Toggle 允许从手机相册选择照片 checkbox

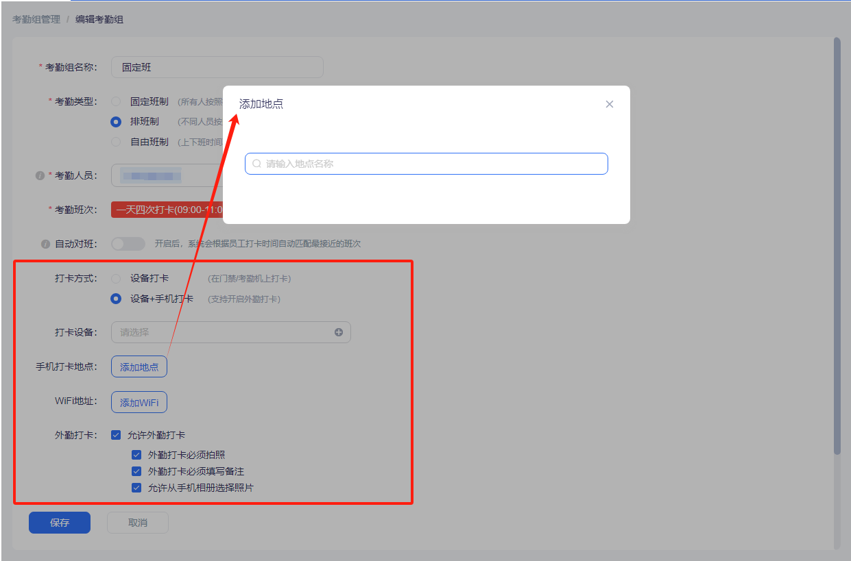coord(136,488)
